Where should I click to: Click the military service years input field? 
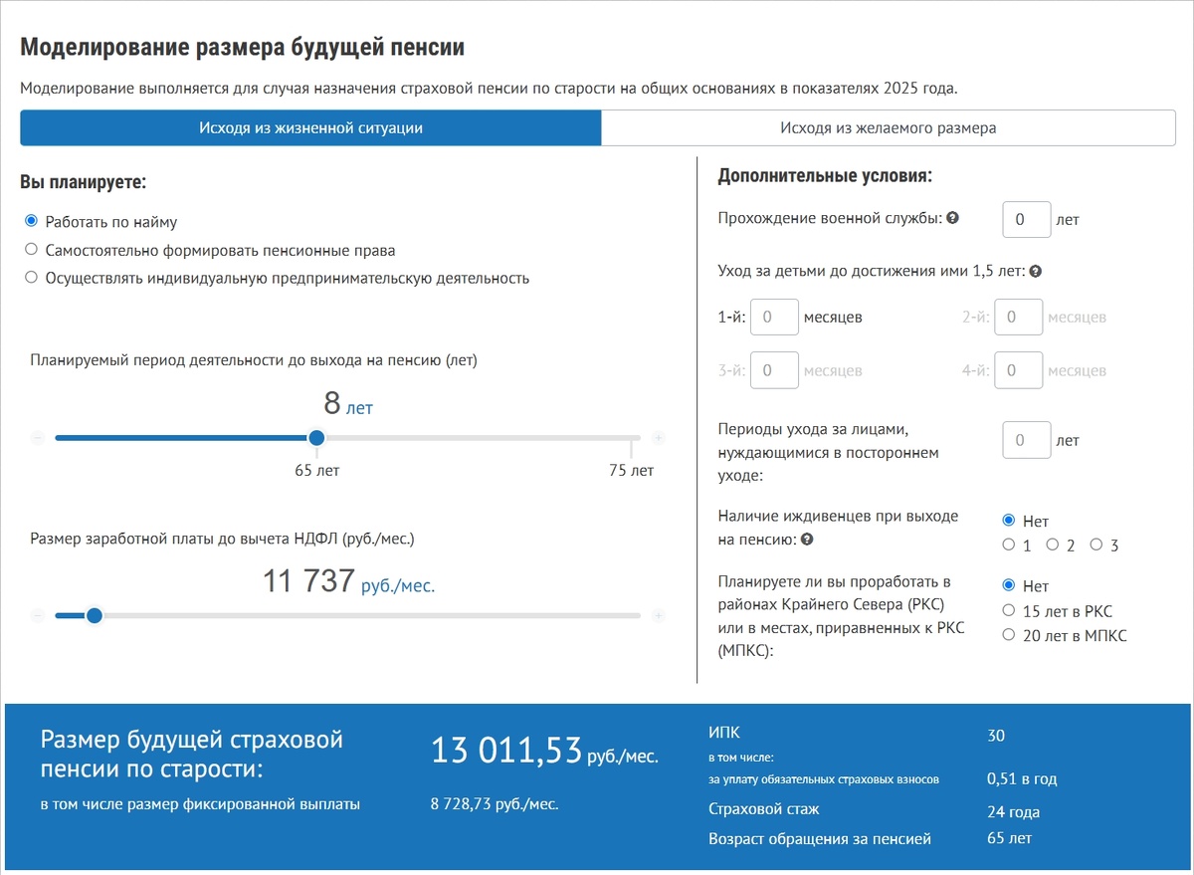click(1027, 219)
